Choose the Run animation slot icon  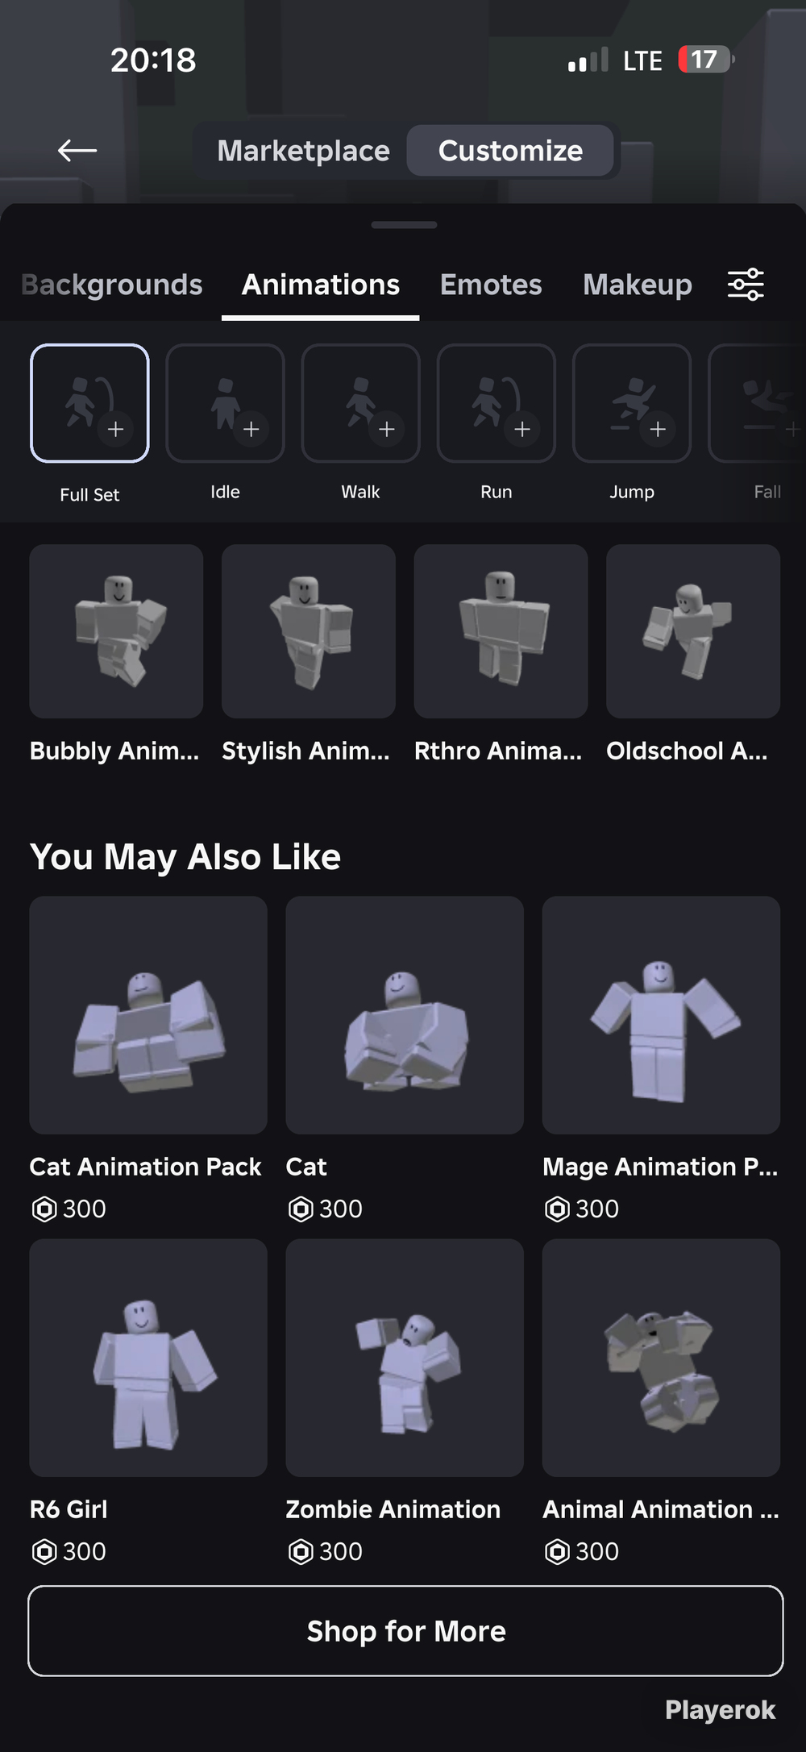pos(496,403)
